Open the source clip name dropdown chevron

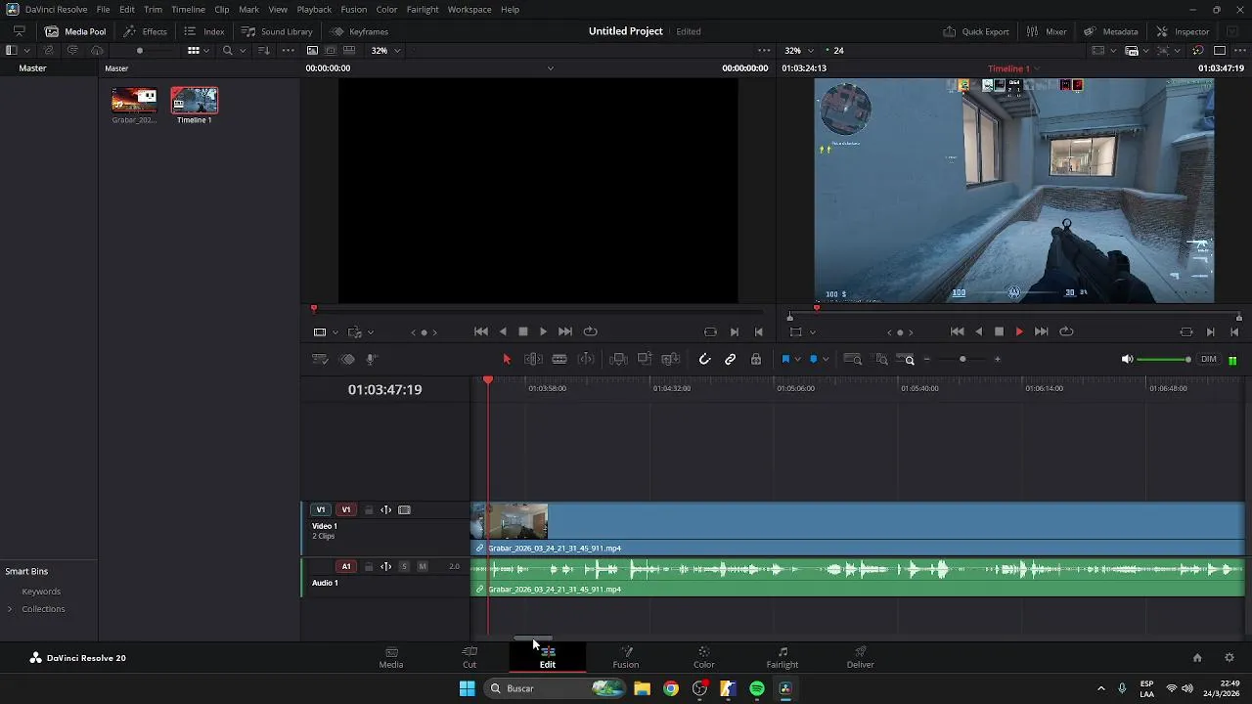point(550,68)
